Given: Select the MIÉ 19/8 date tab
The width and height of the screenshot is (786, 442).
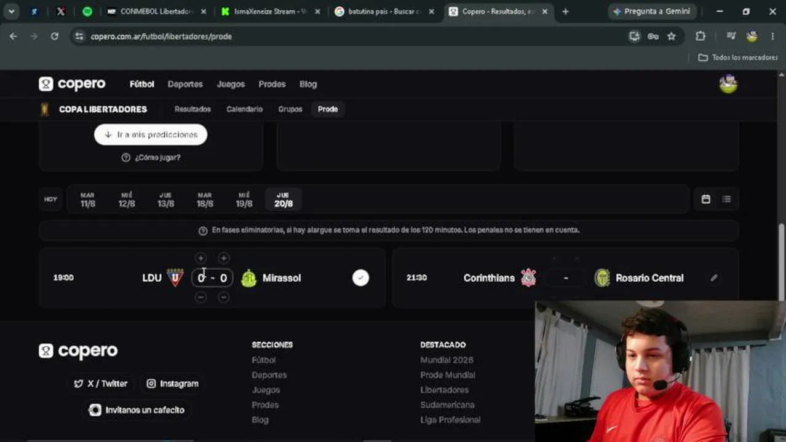Looking at the screenshot, I should pyautogui.click(x=244, y=200).
